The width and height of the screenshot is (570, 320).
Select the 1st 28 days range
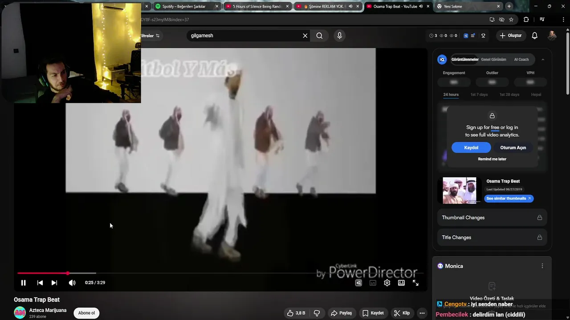(x=509, y=95)
